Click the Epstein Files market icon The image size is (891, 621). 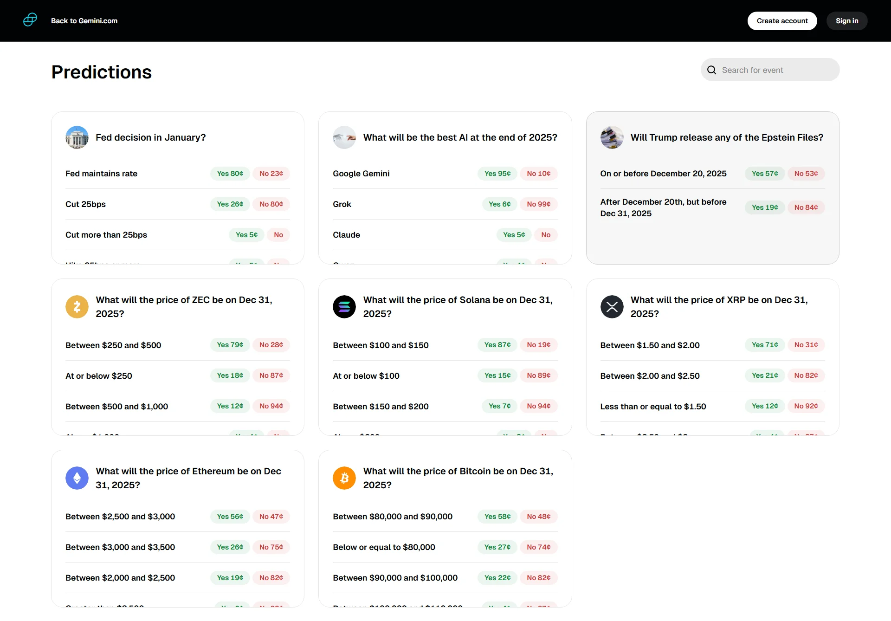pos(612,137)
